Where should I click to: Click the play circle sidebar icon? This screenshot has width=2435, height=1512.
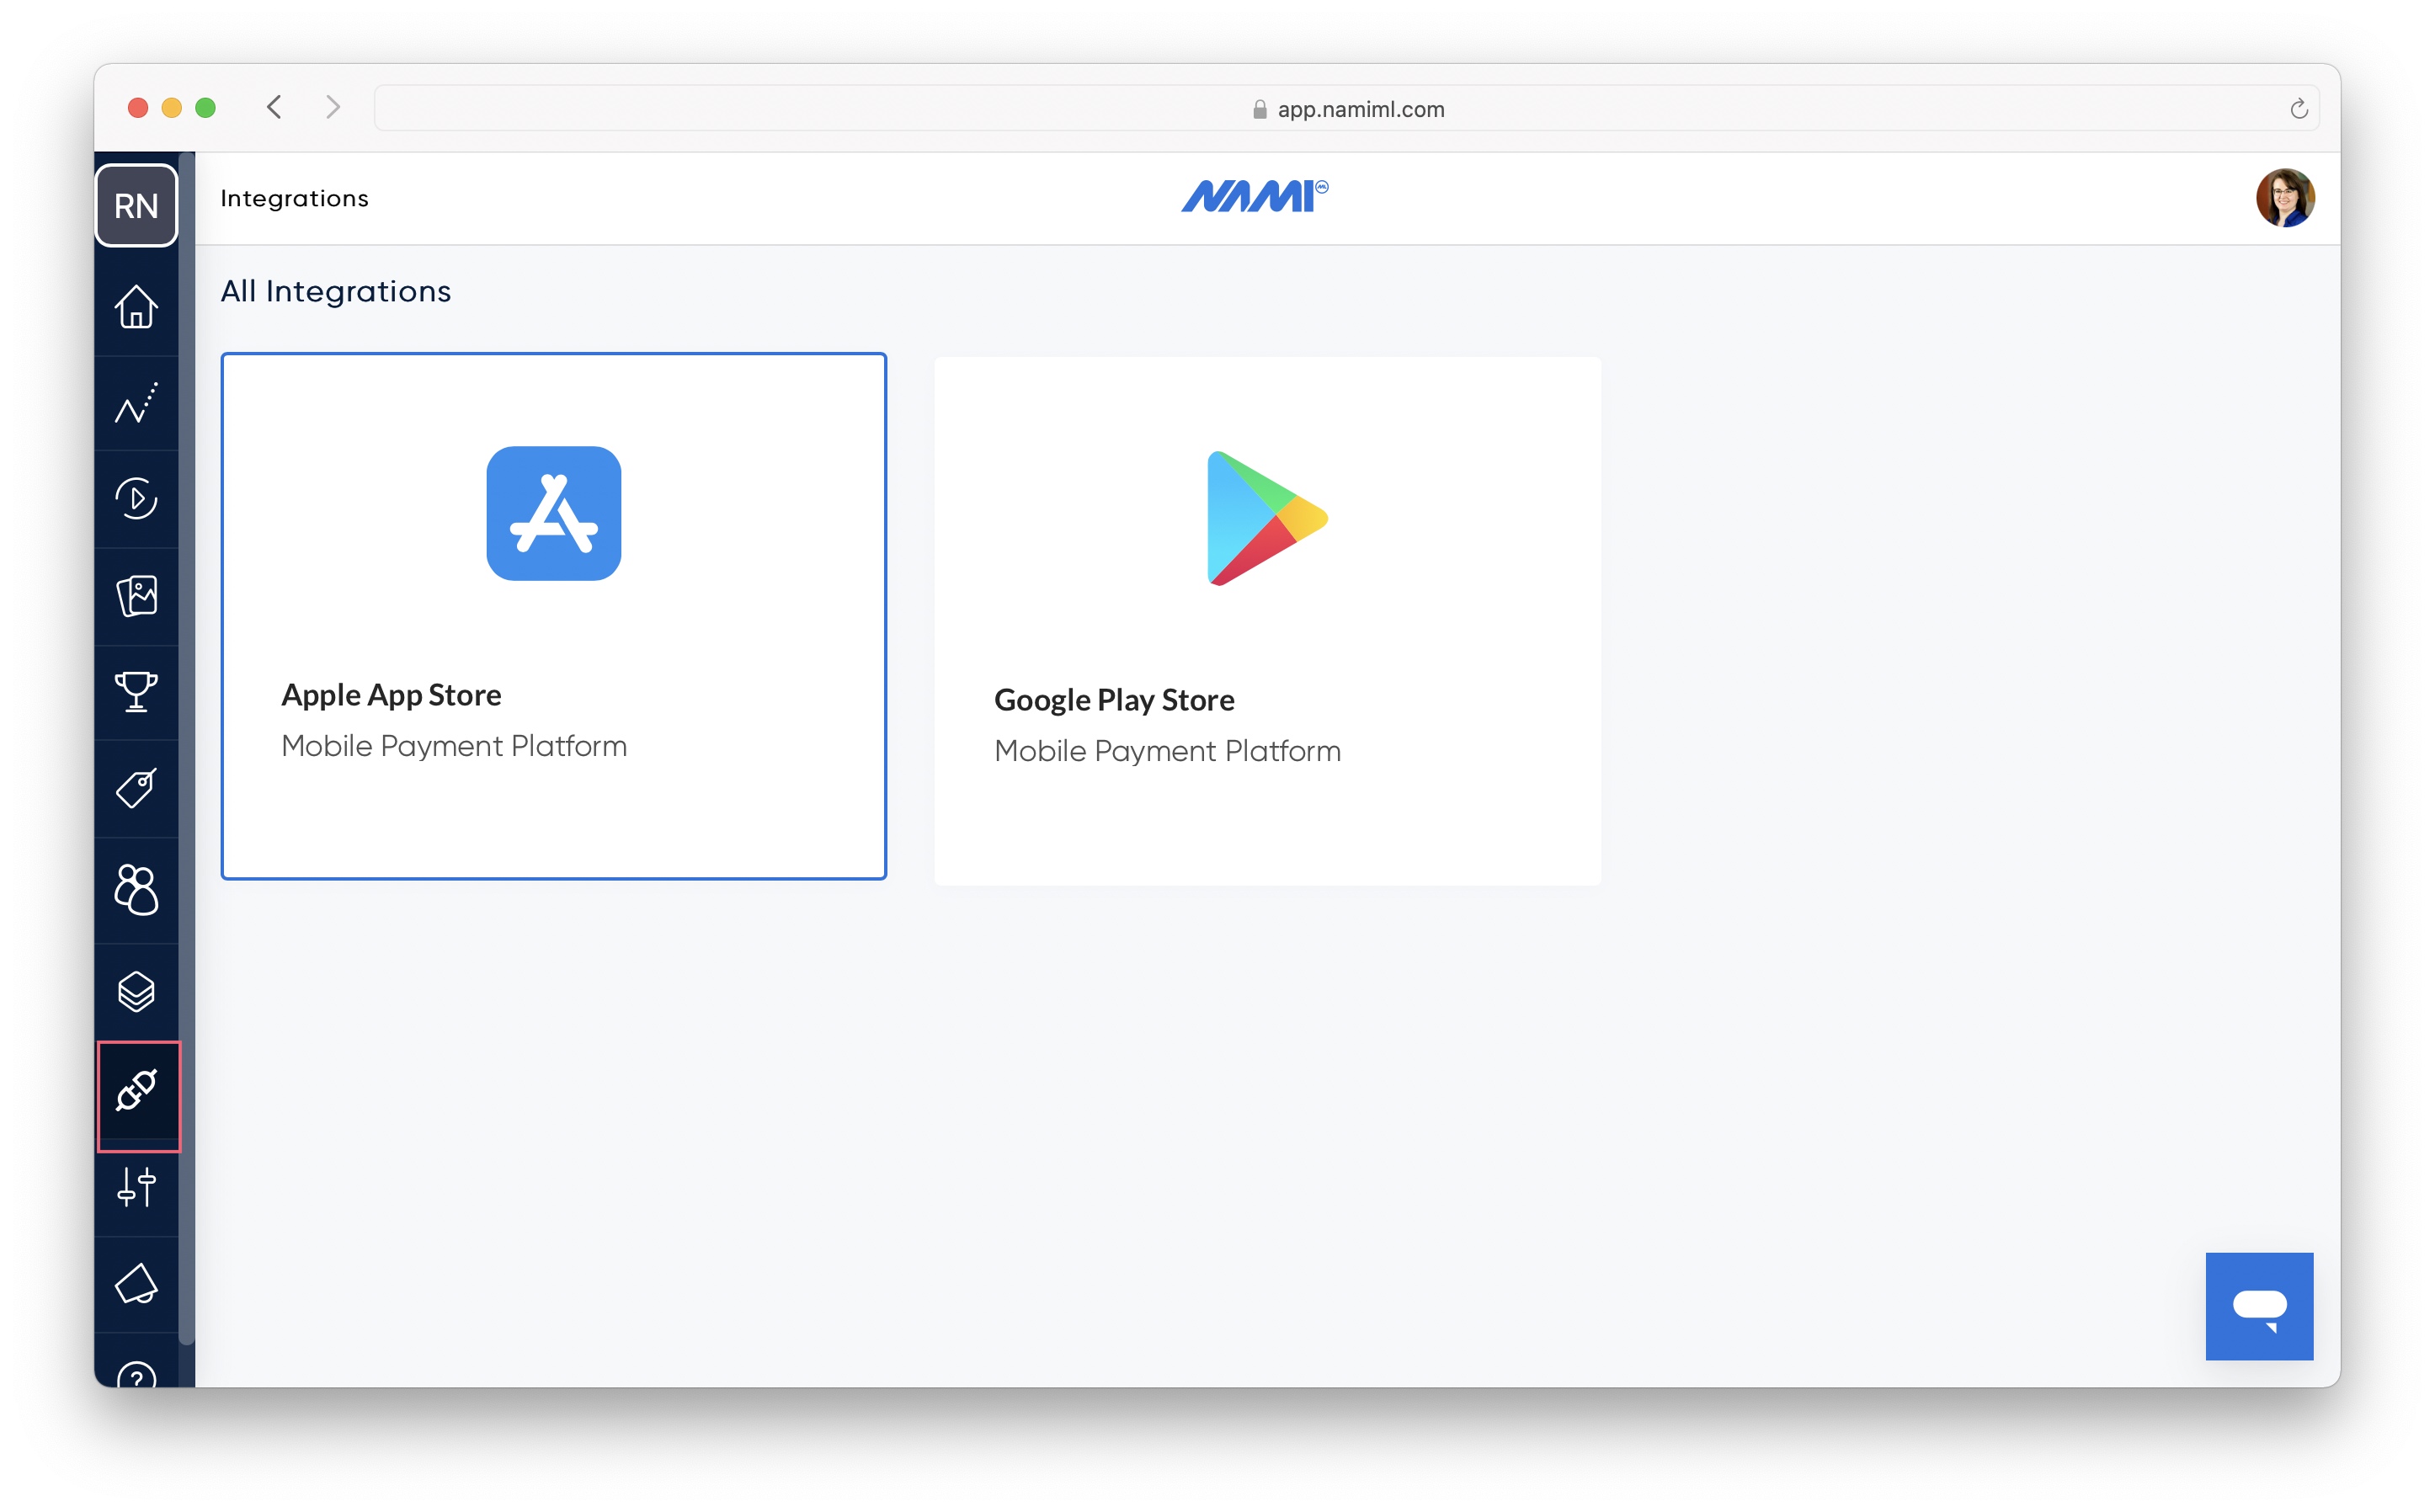[x=136, y=498]
